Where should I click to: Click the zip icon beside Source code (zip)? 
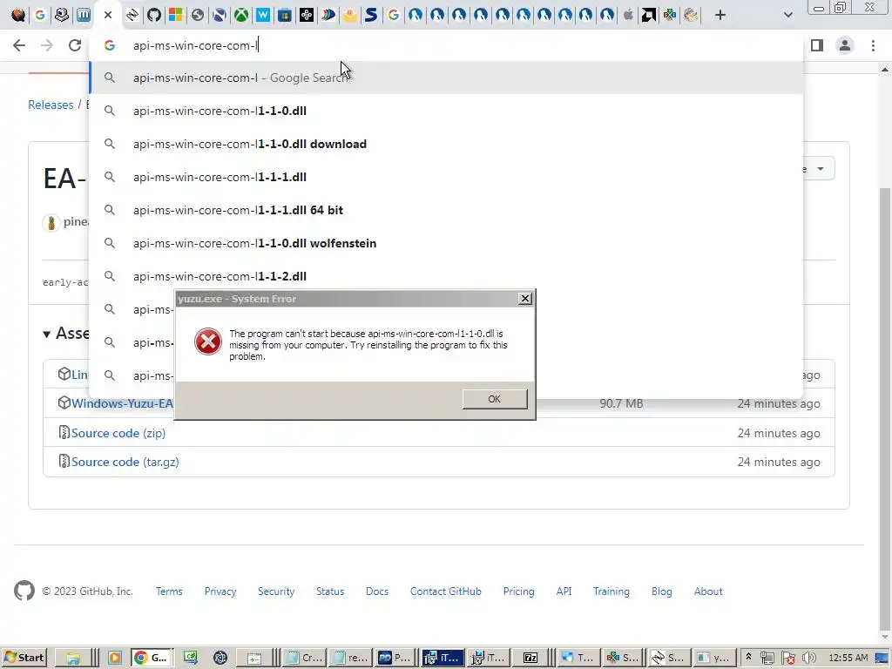[64, 432]
